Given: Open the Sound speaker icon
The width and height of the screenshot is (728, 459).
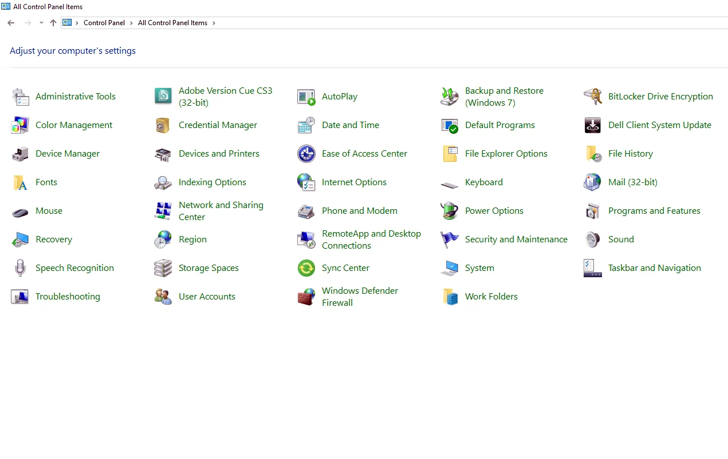Looking at the screenshot, I should point(593,240).
